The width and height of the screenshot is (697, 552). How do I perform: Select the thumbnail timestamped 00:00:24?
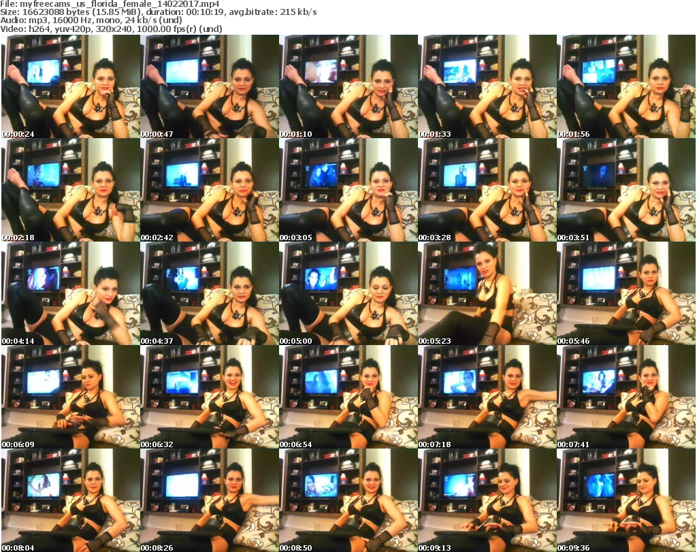tap(71, 86)
